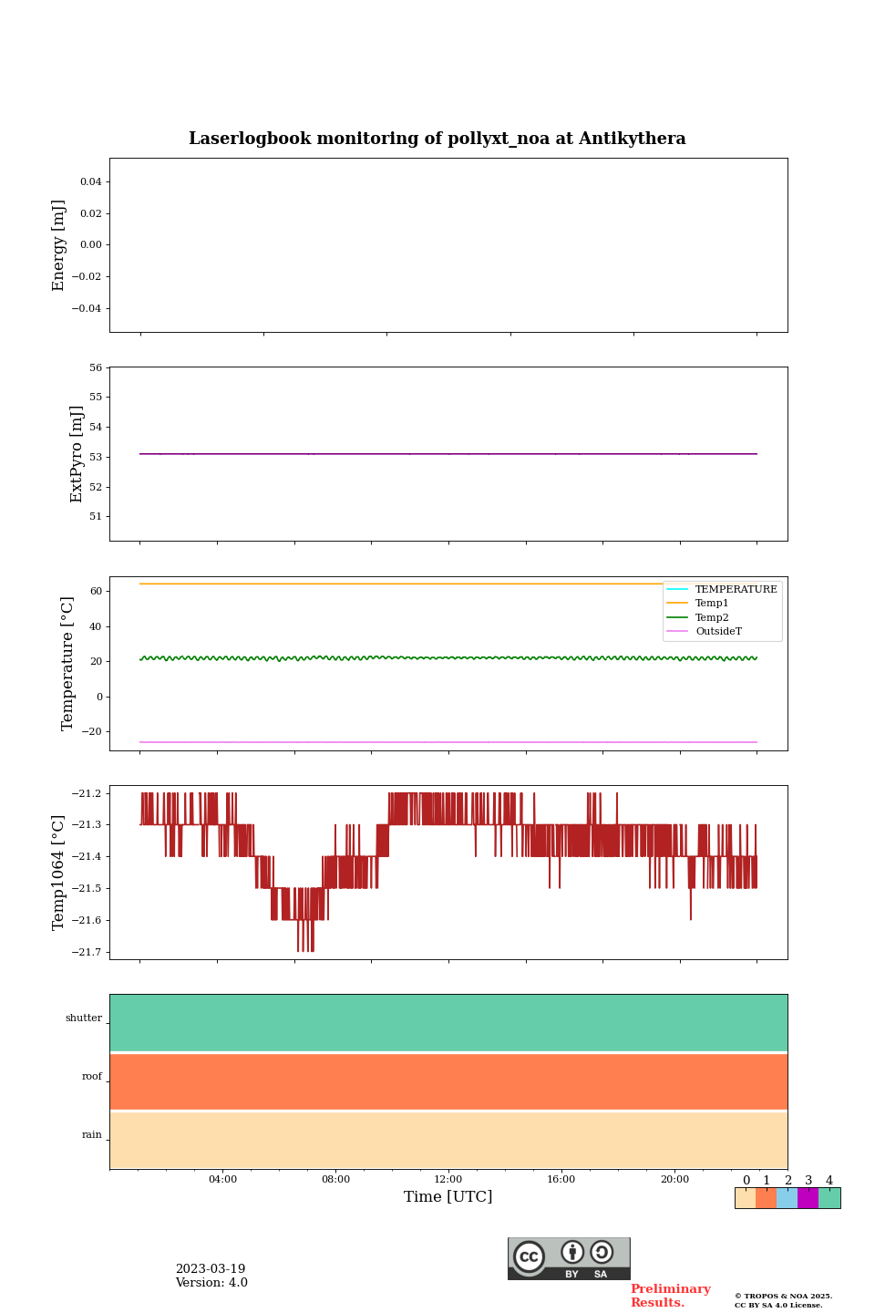
Task: Click the date 2023-03-19 text
Action: [211, 1269]
